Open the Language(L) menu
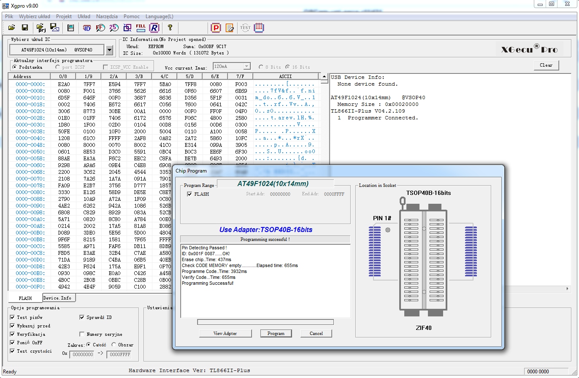The height and width of the screenshot is (378, 579). [x=159, y=16]
